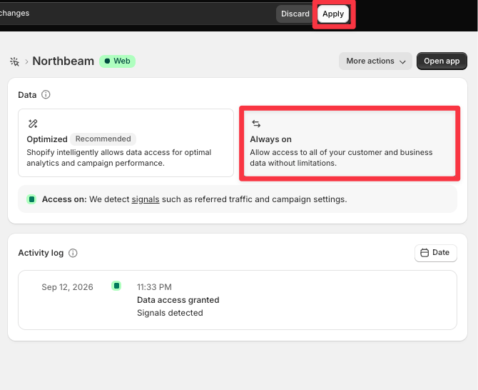Screen dimensions: 478x390
Task: Select the Data access granted log entry
Action: 178,300
